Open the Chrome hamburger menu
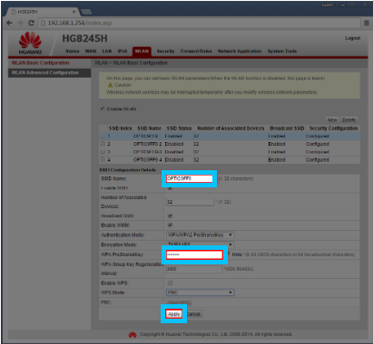 [x=367, y=23]
